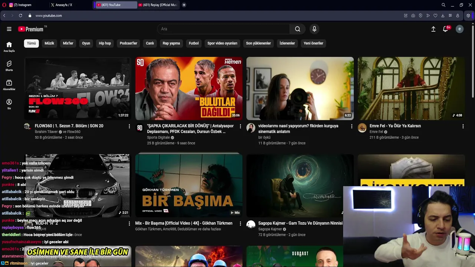Viewport: 475px width, 267px height.
Task: Select the Oyun filter chip
Action: click(86, 43)
